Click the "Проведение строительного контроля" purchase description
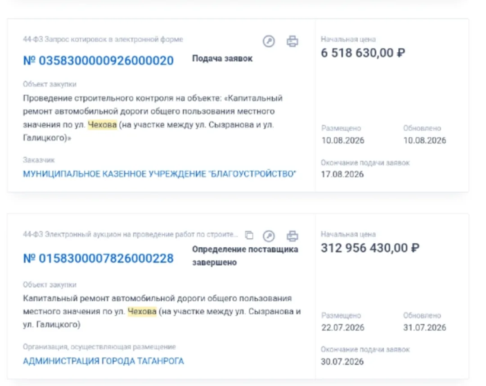 [153, 118]
